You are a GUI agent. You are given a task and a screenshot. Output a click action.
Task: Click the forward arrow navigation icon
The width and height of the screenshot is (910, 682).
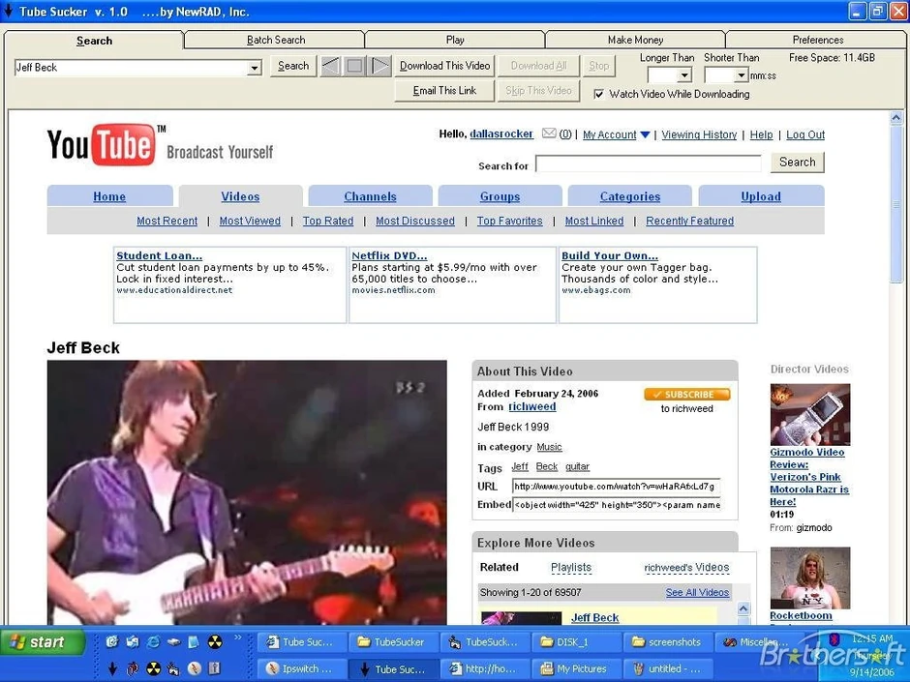pos(380,66)
